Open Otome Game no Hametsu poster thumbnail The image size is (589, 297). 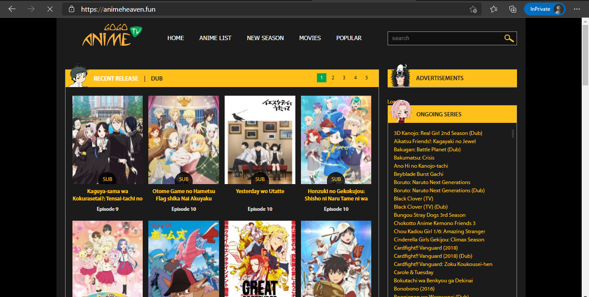point(184,140)
